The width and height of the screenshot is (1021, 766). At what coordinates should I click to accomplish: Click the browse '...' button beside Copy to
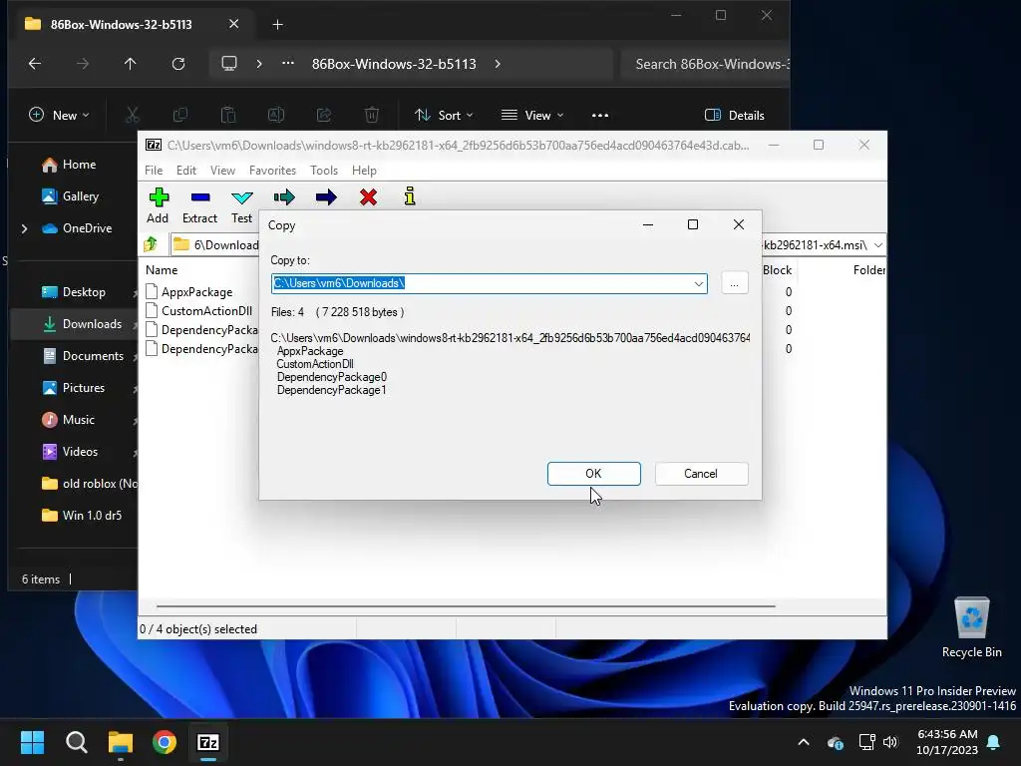pyautogui.click(x=735, y=283)
